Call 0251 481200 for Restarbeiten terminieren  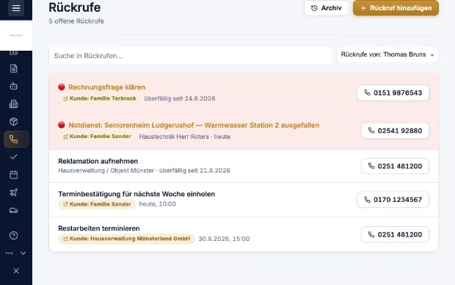point(395,234)
